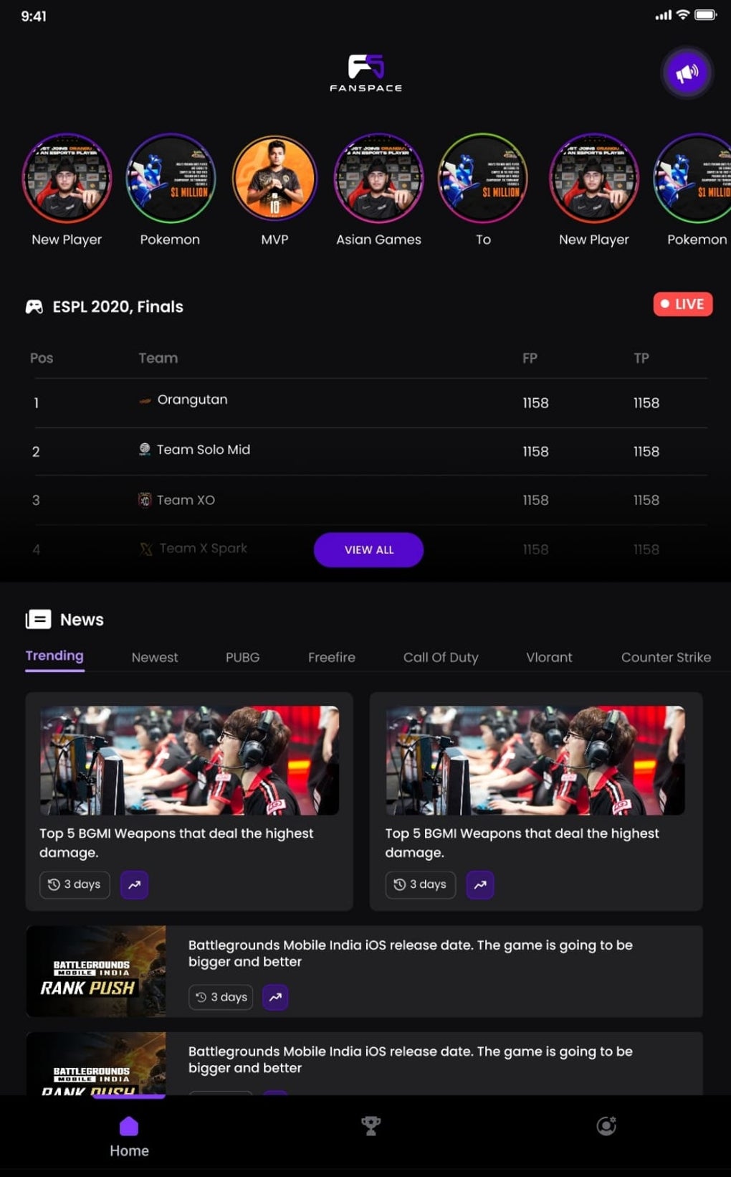Open the first Pokemon story
The width and height of the screenshot is (731, 1177).
(171, 179)
